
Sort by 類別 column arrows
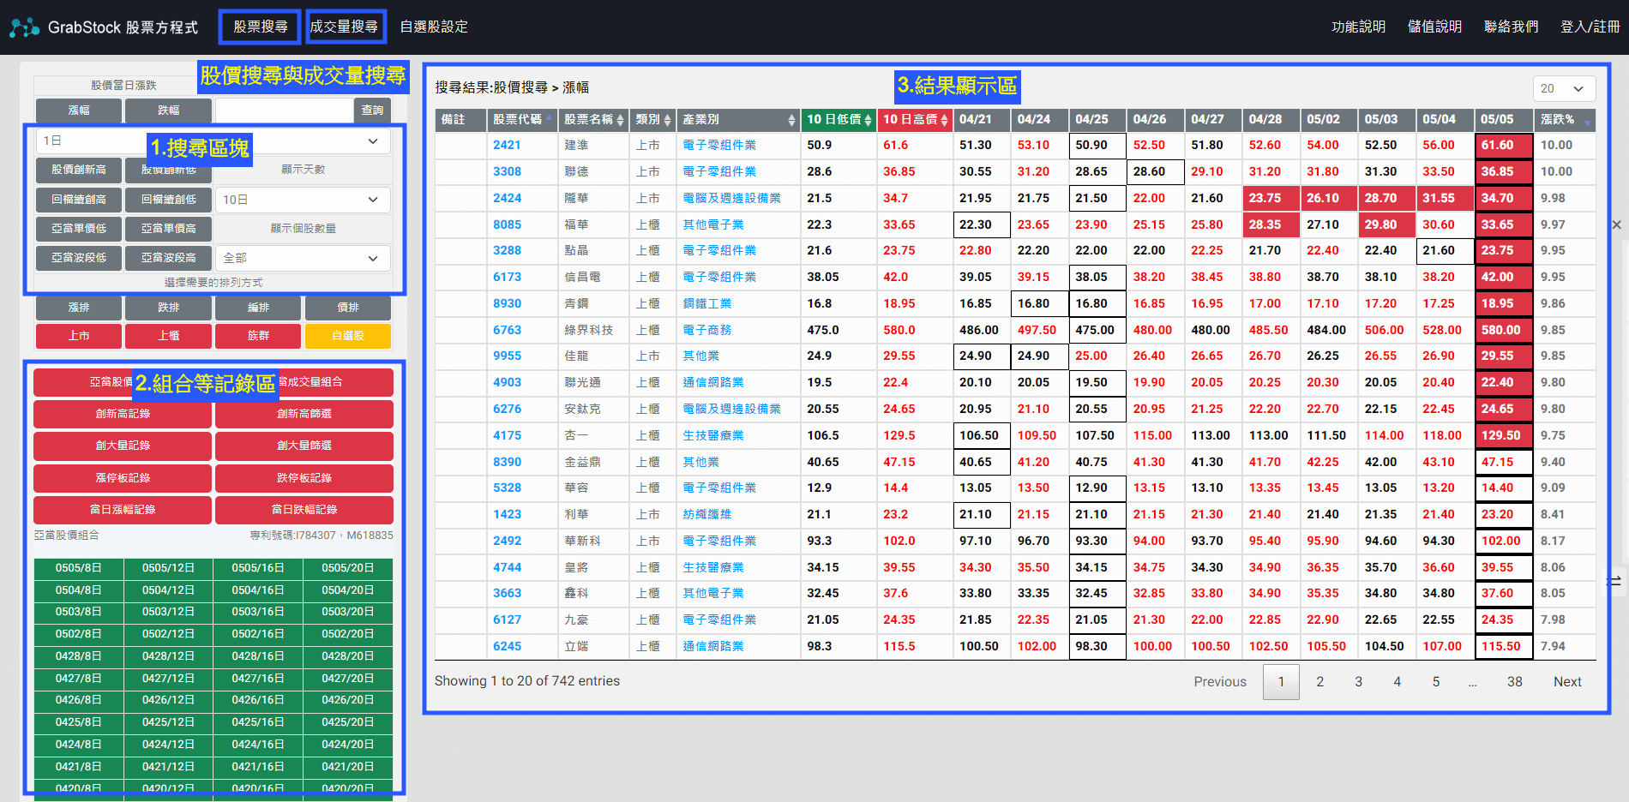click(x=667, y=120)
